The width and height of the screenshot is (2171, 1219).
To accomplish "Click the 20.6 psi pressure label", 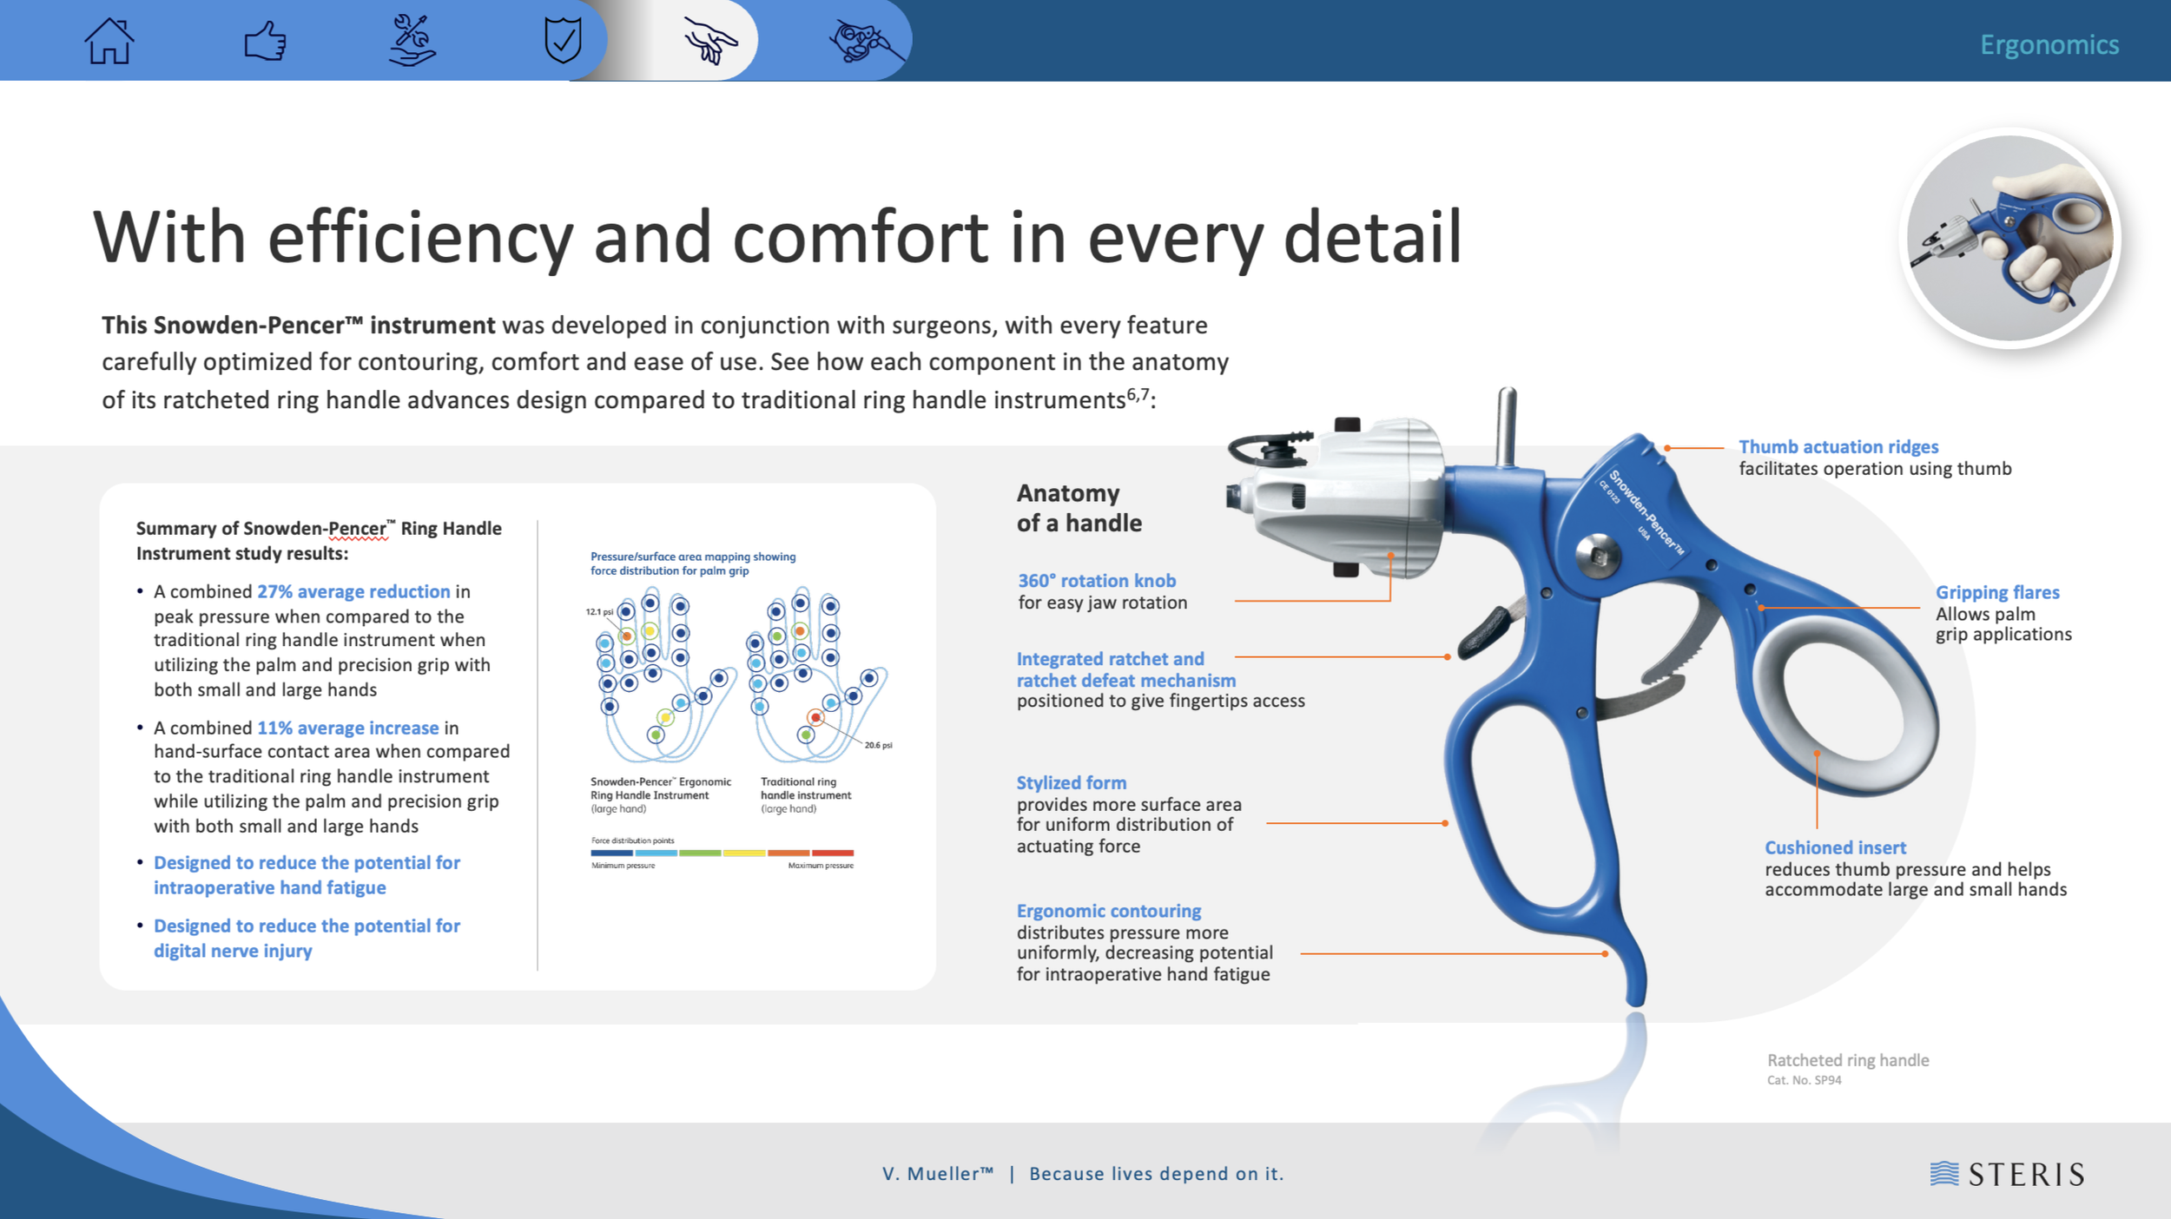I will pyautogui.click(x=878, y=745).
